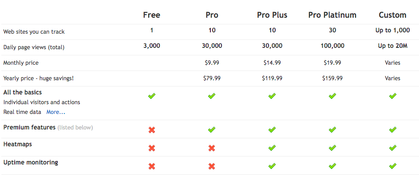The height and width of the screenshot is (180, 419).
Task: Click the red X for Free Heatmaps
Action: [x=152, y=148]
